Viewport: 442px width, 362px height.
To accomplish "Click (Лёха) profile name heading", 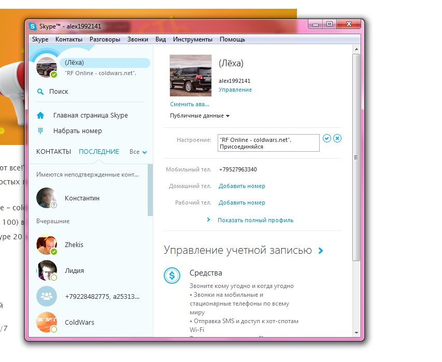I will coord(231,63).
